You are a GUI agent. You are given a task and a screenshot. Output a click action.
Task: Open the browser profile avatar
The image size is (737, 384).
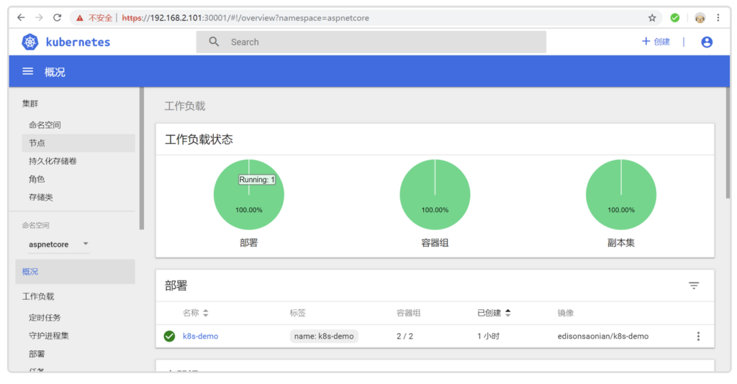[x=700, y=18]
